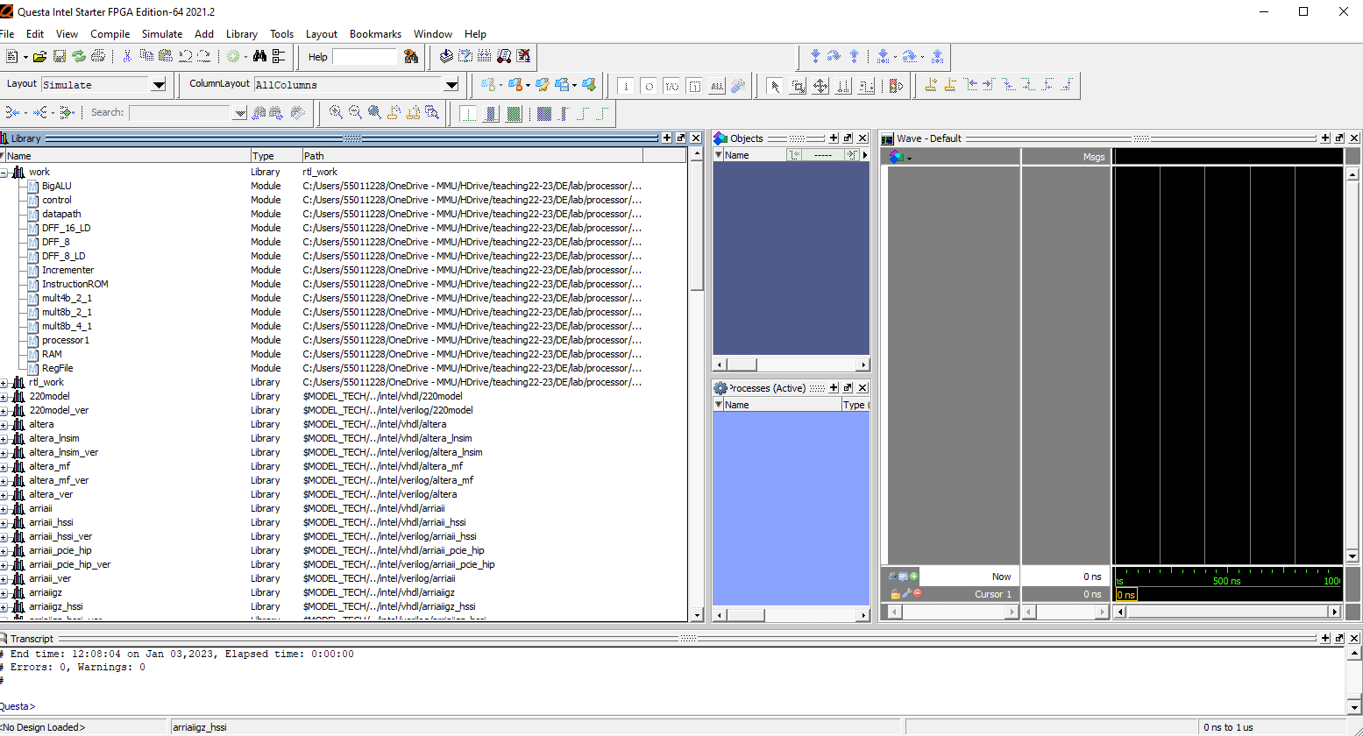Image resolution: width=1363 pixels, height=736 pixels.
Task: Open the Simulate menu
Action: (162, 34)
